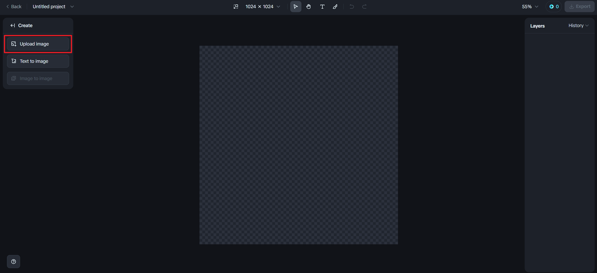Click Image to image button
Screen dimensions: 597x273
point(38,78)
